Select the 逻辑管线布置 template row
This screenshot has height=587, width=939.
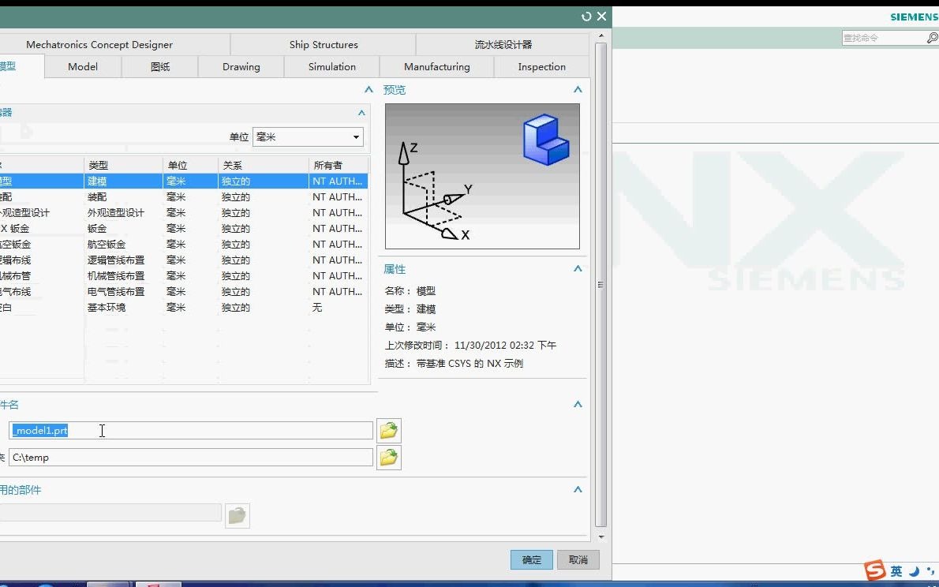coord(183,260)
